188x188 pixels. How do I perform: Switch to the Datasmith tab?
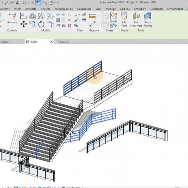[x=157, y=9]
